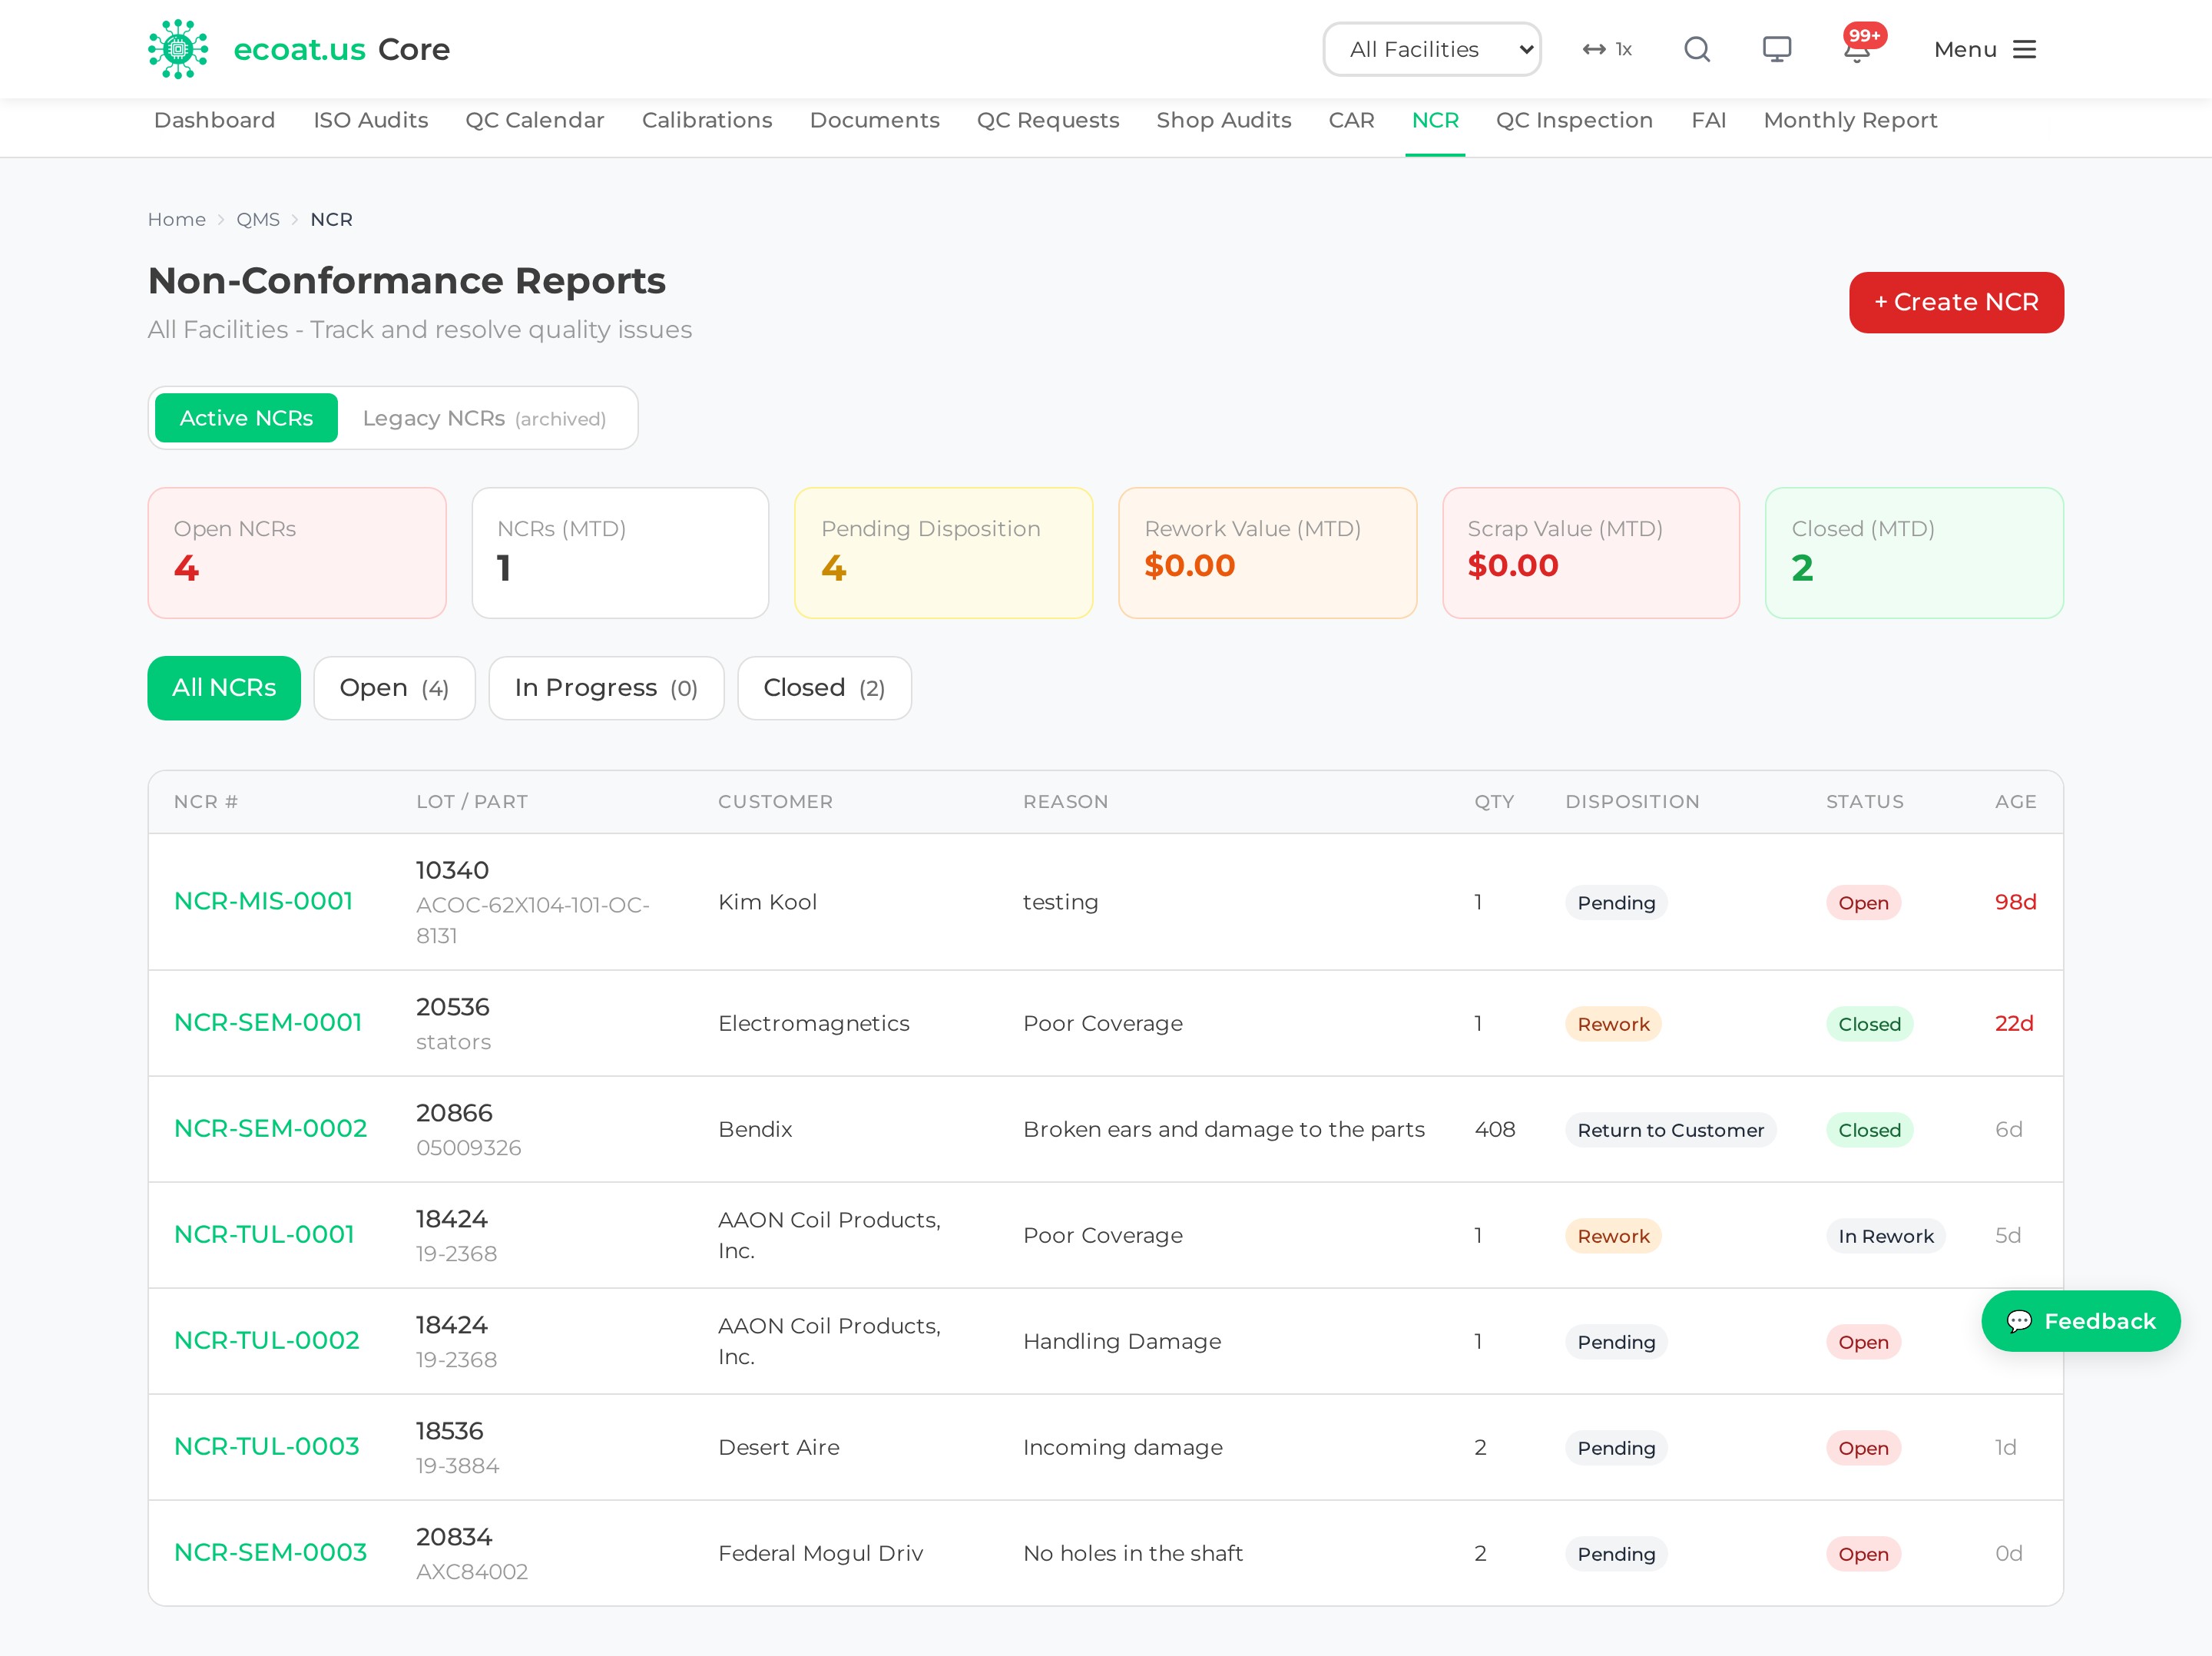Open the Shop Audits tab
Image resolution: width=2212 pixels, height=1656 pixels.
pos(1224,120)
